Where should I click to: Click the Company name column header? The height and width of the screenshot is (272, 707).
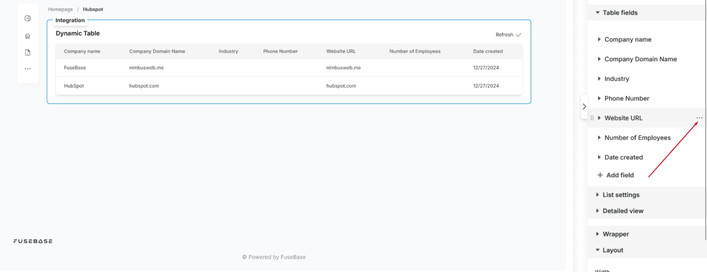point(82,51)
